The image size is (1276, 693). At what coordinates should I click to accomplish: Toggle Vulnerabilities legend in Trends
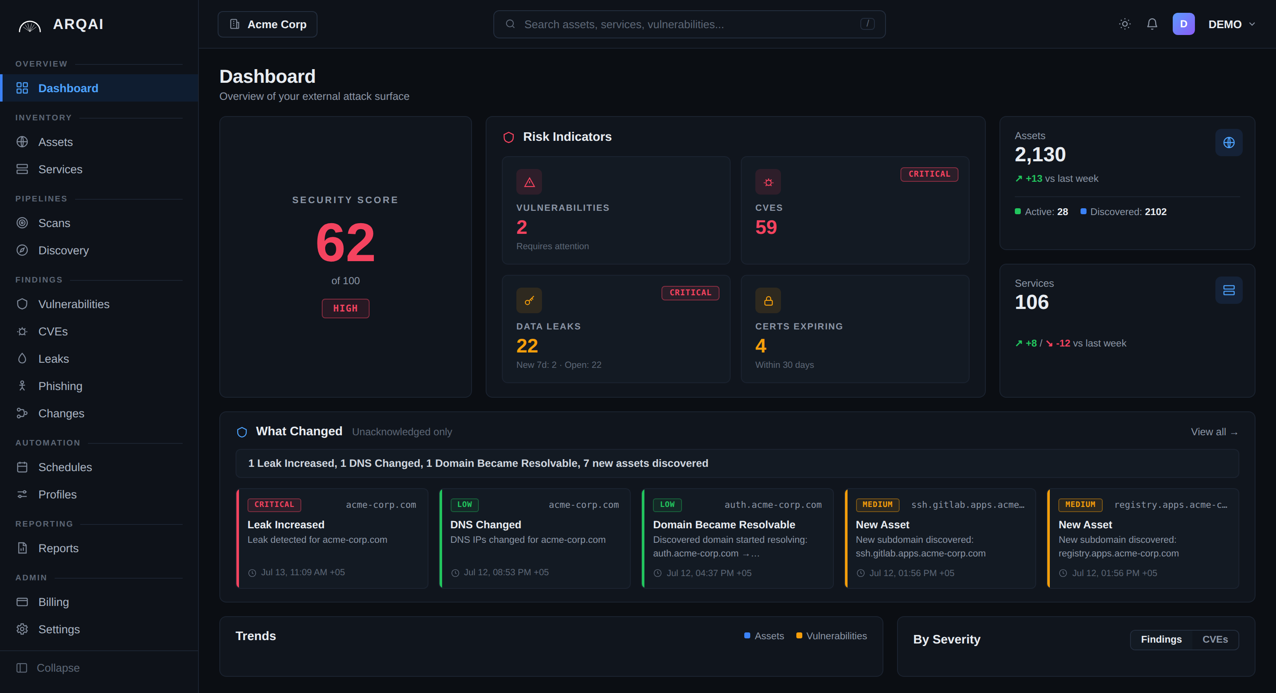pos(831,636)
